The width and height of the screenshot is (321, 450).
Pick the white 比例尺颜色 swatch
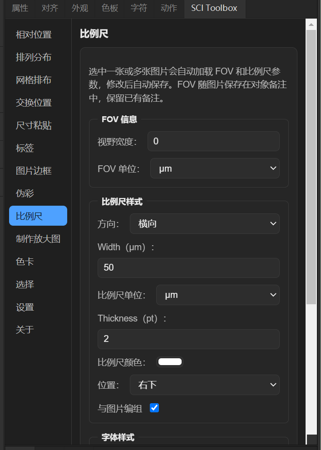coord(170,362)
